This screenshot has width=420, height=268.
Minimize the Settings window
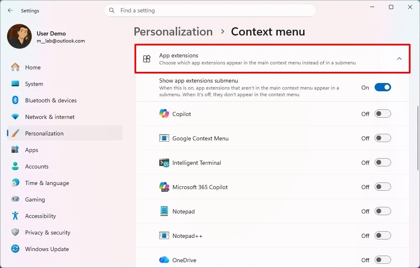[x=372, y=7]
